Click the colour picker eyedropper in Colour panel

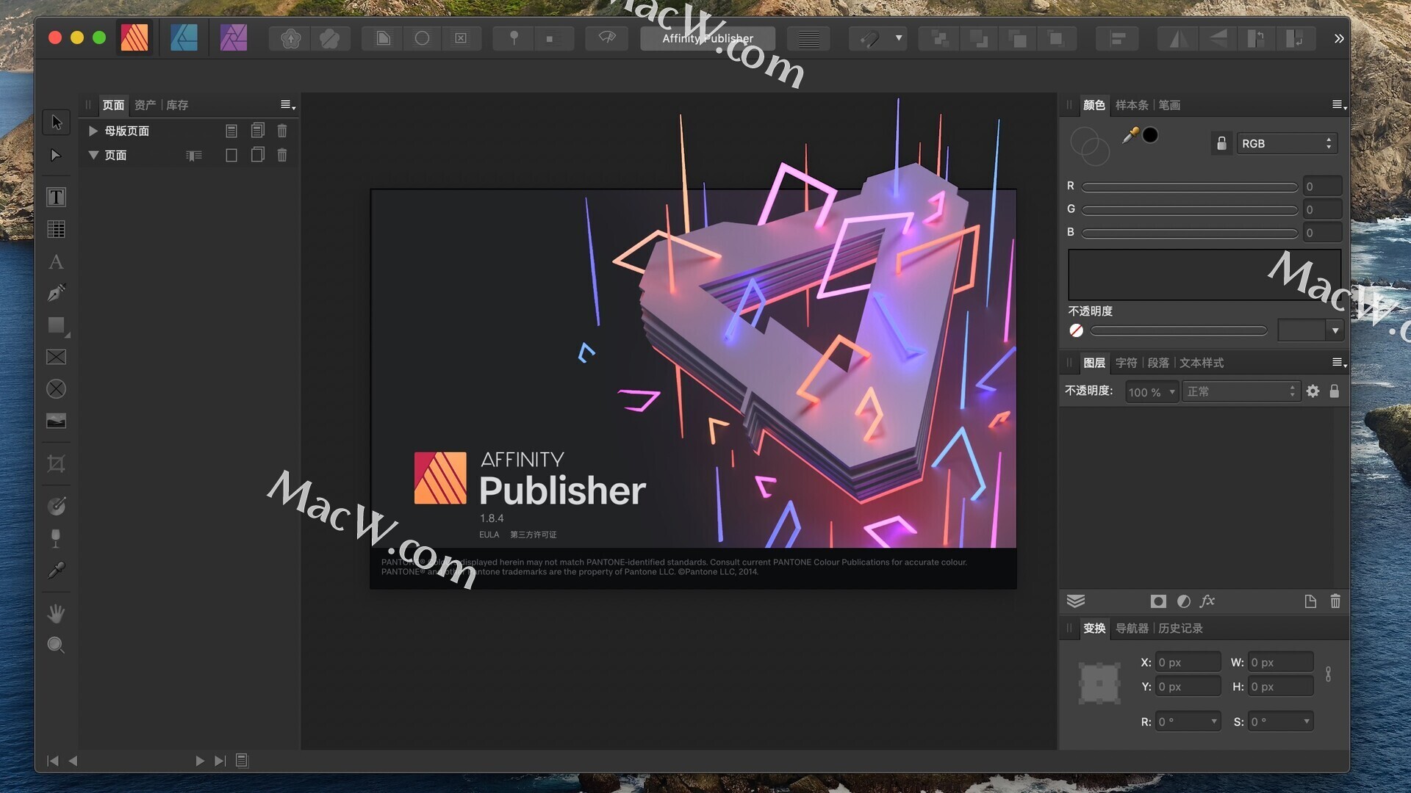(x=1130, y=134)
